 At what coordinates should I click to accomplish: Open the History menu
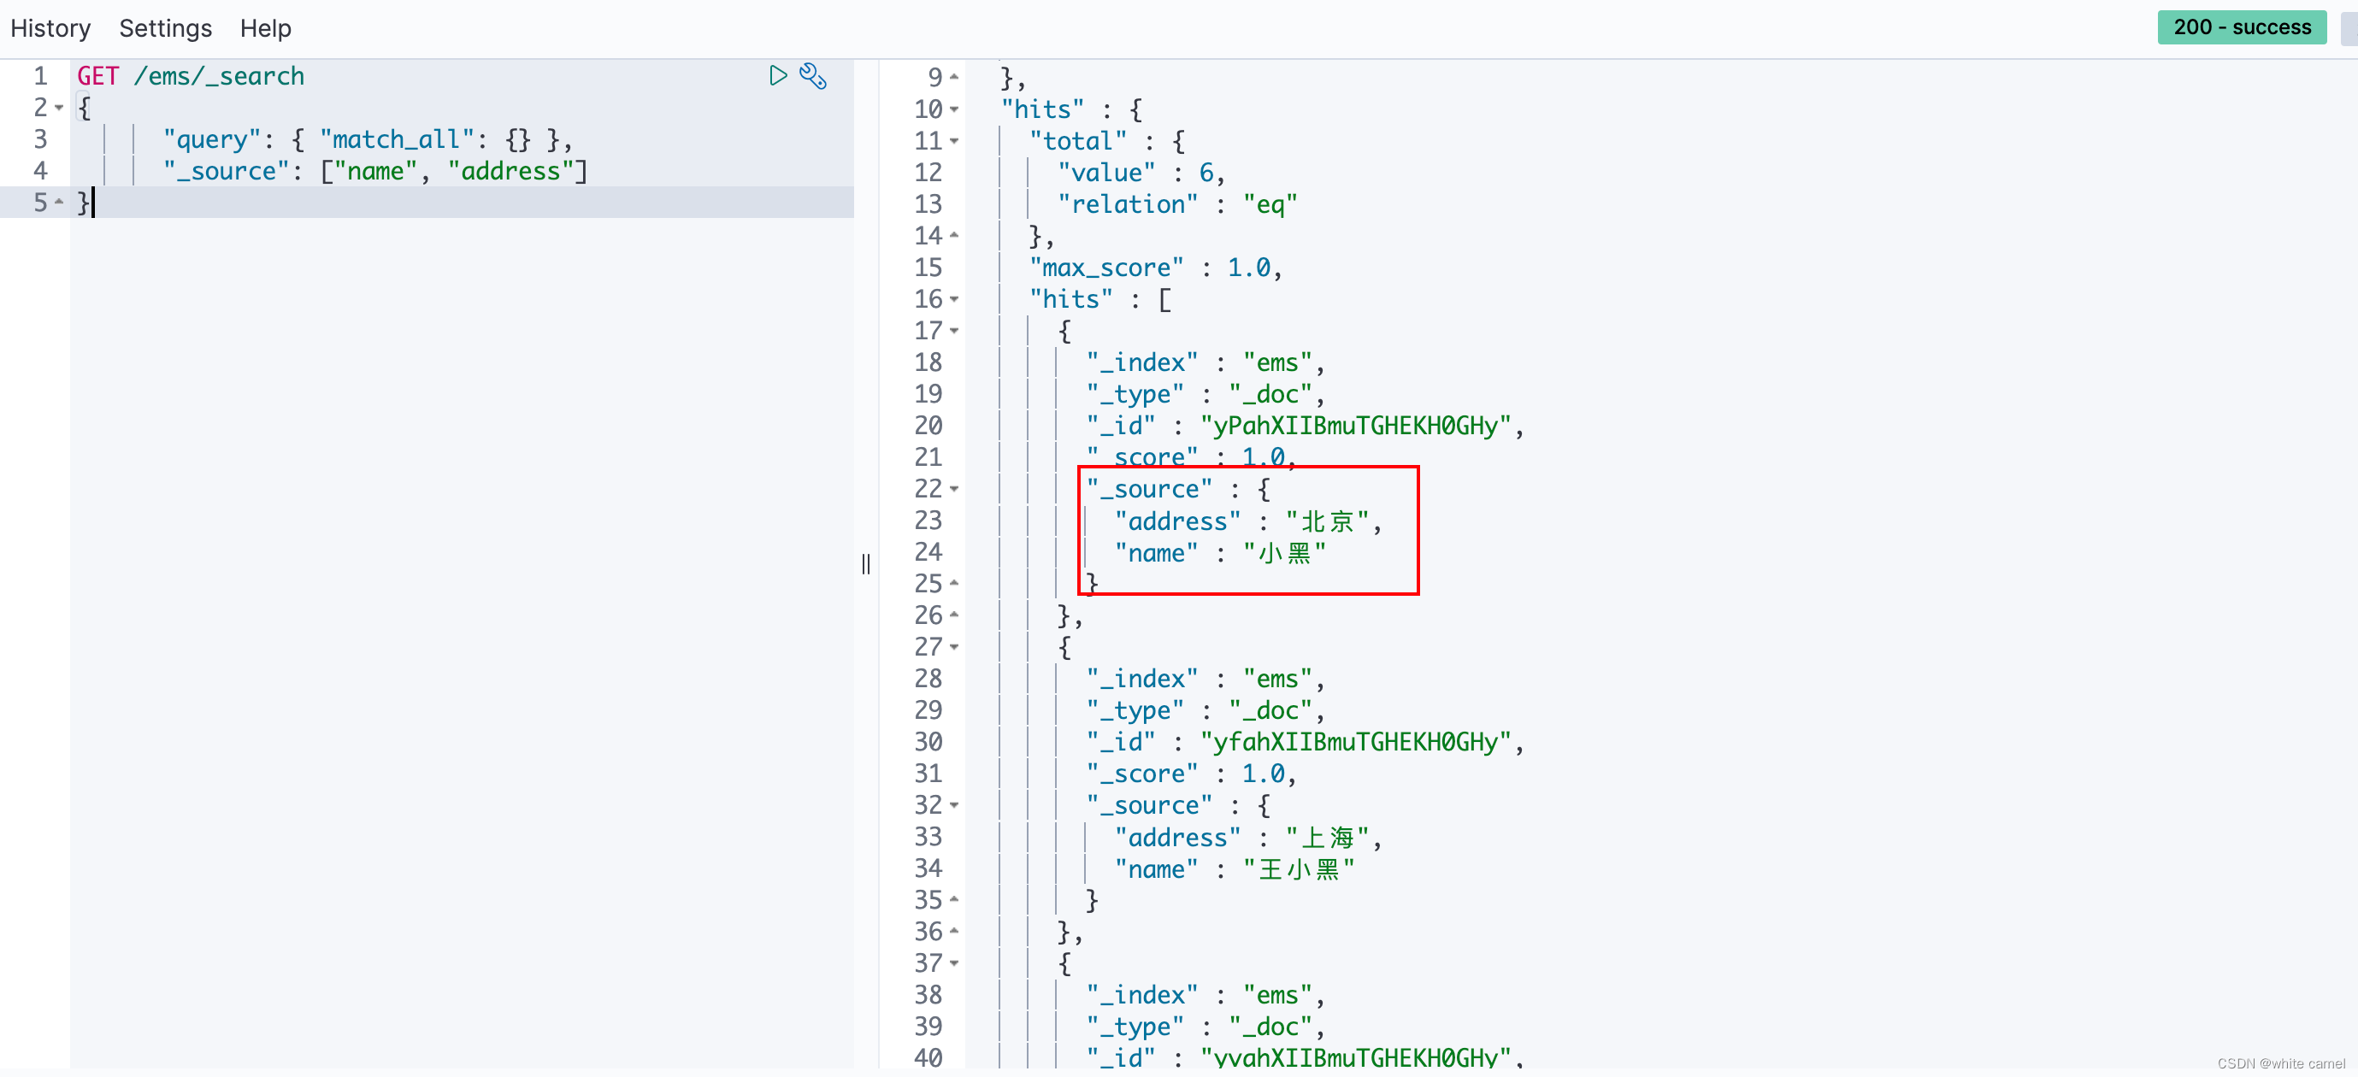pyautogui.click(x=50, y=28)
